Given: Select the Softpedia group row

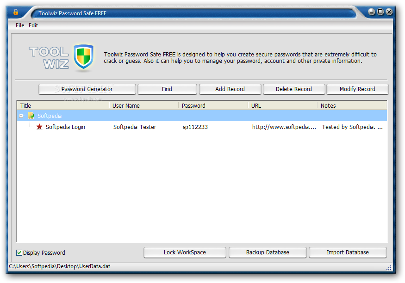Looking at the screenshot, I should (x=202, y=116).
